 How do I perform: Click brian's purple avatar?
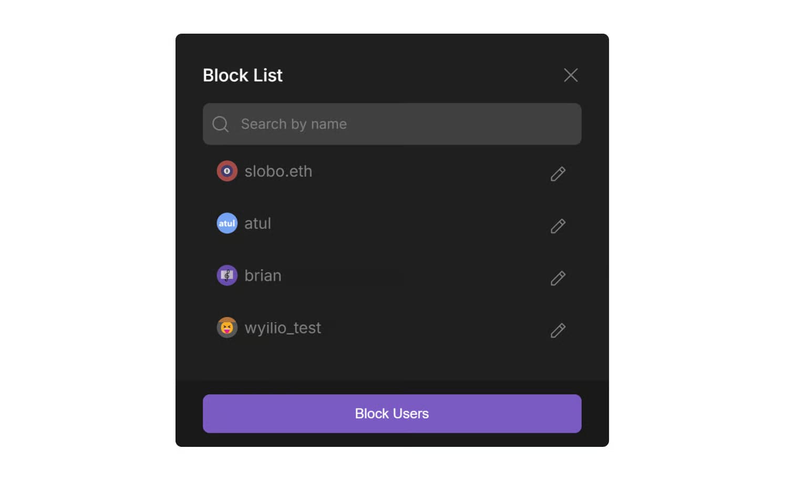[227, 275]
